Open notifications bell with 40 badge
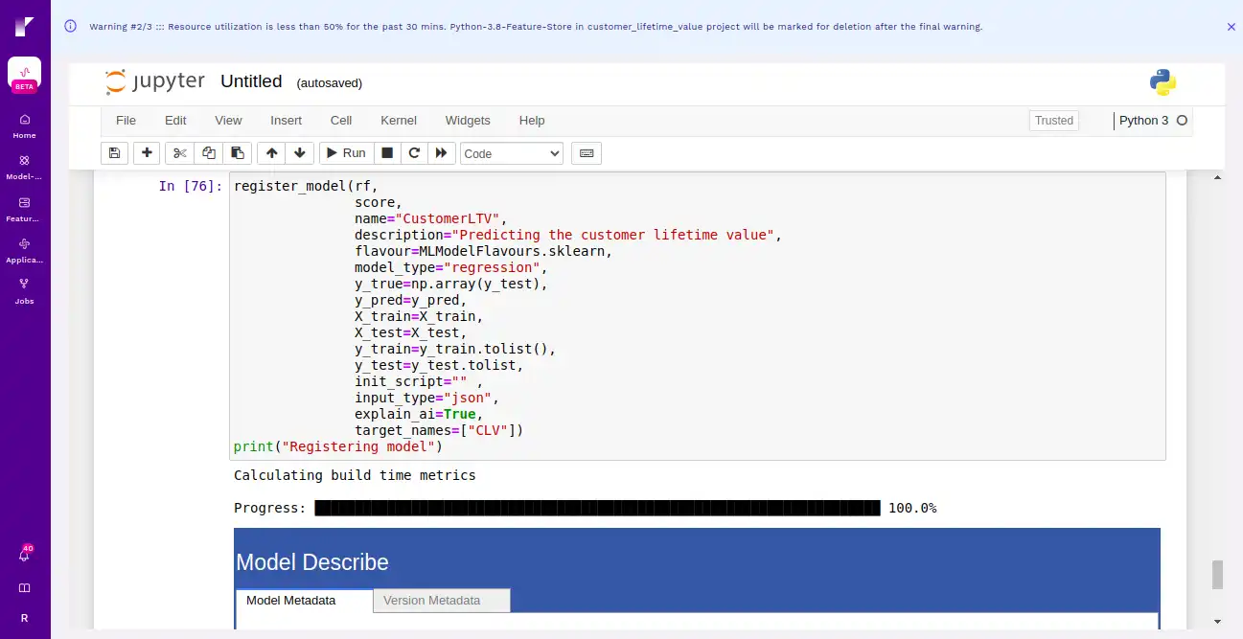This screenshot has width=1243, height=639. click(24, 555)
